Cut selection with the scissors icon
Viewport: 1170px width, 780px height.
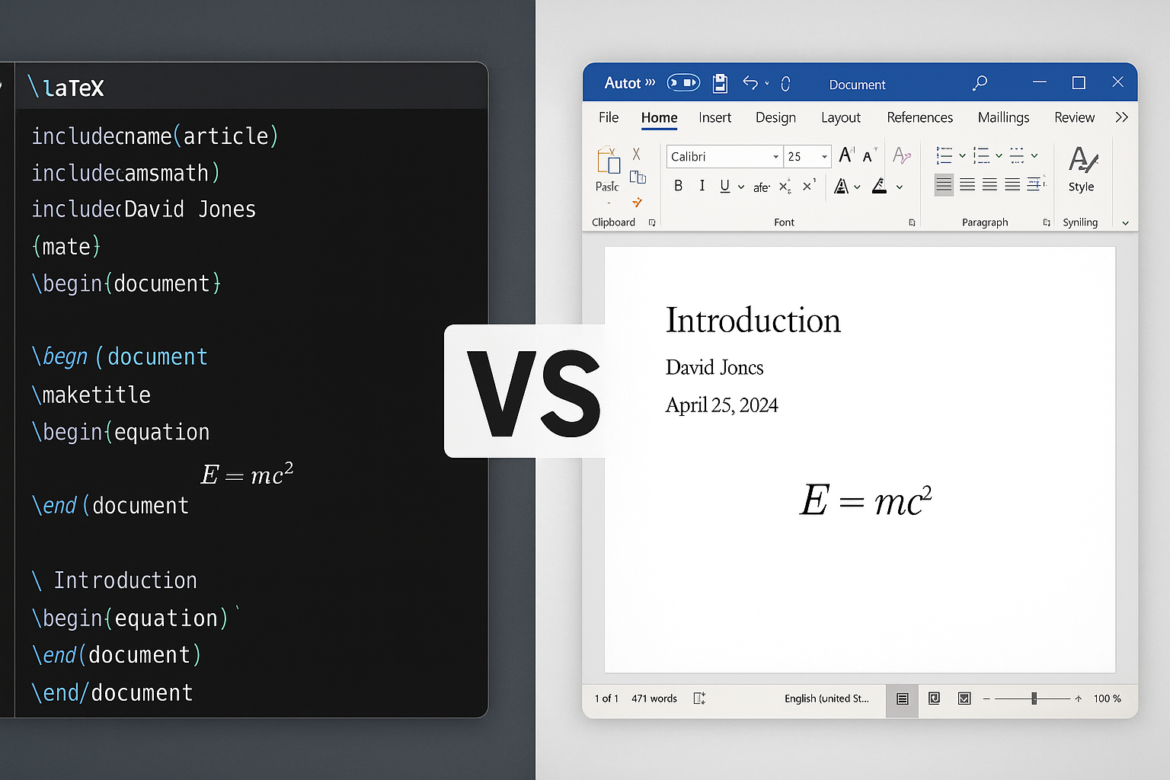[x=636, y=154]
